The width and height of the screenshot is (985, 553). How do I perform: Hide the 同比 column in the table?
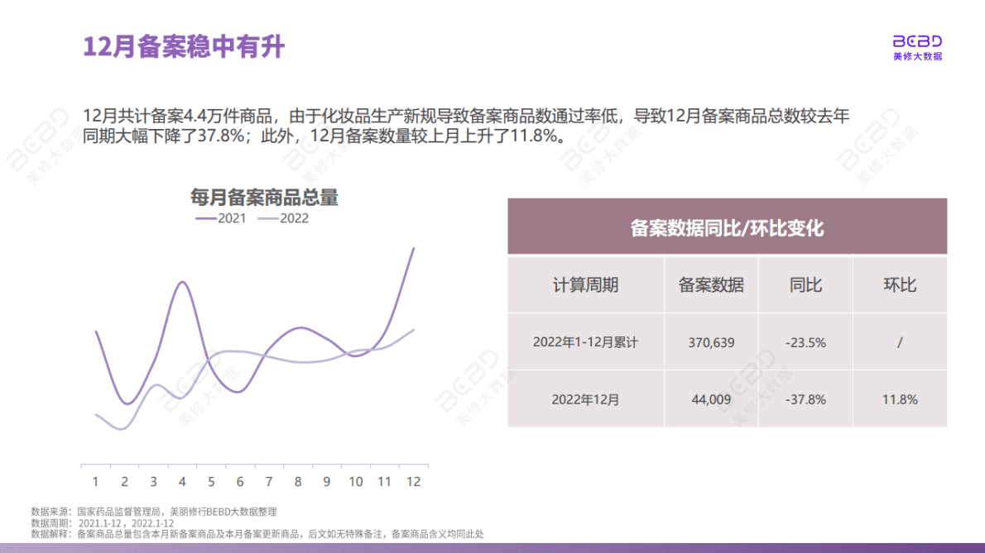tap(805, 284)
